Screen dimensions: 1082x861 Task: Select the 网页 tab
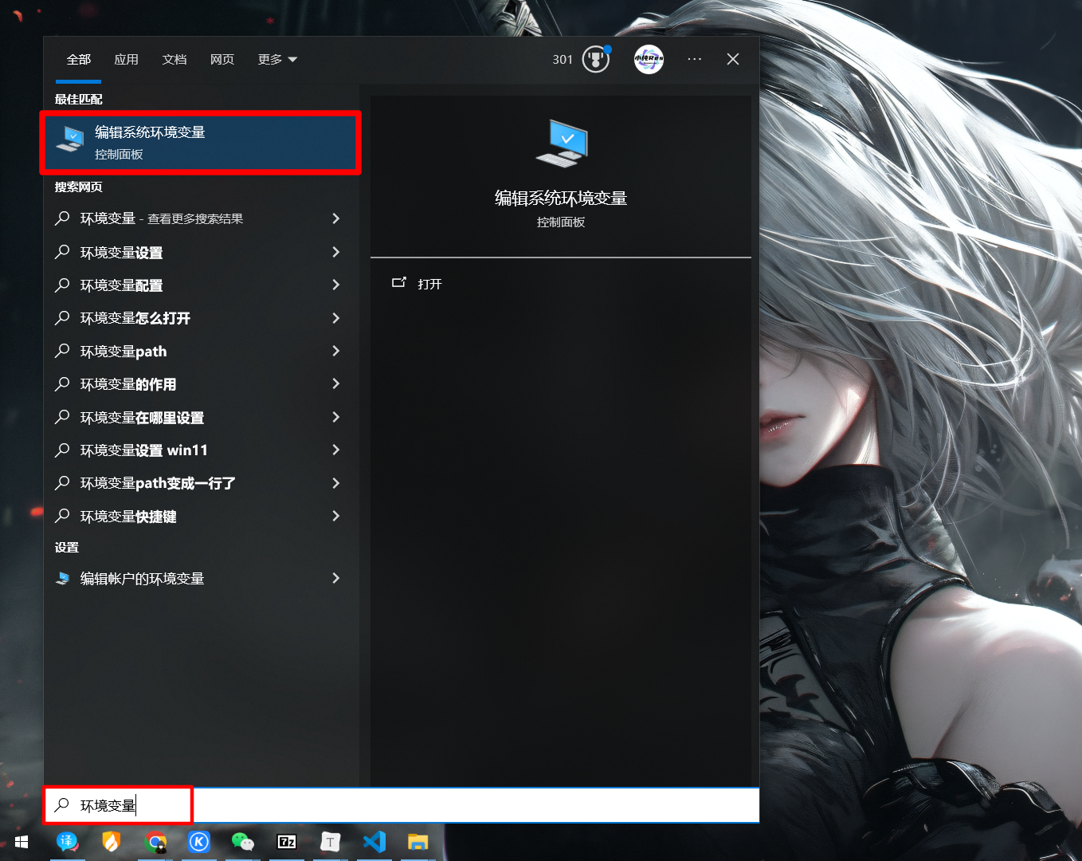point(221,60)
